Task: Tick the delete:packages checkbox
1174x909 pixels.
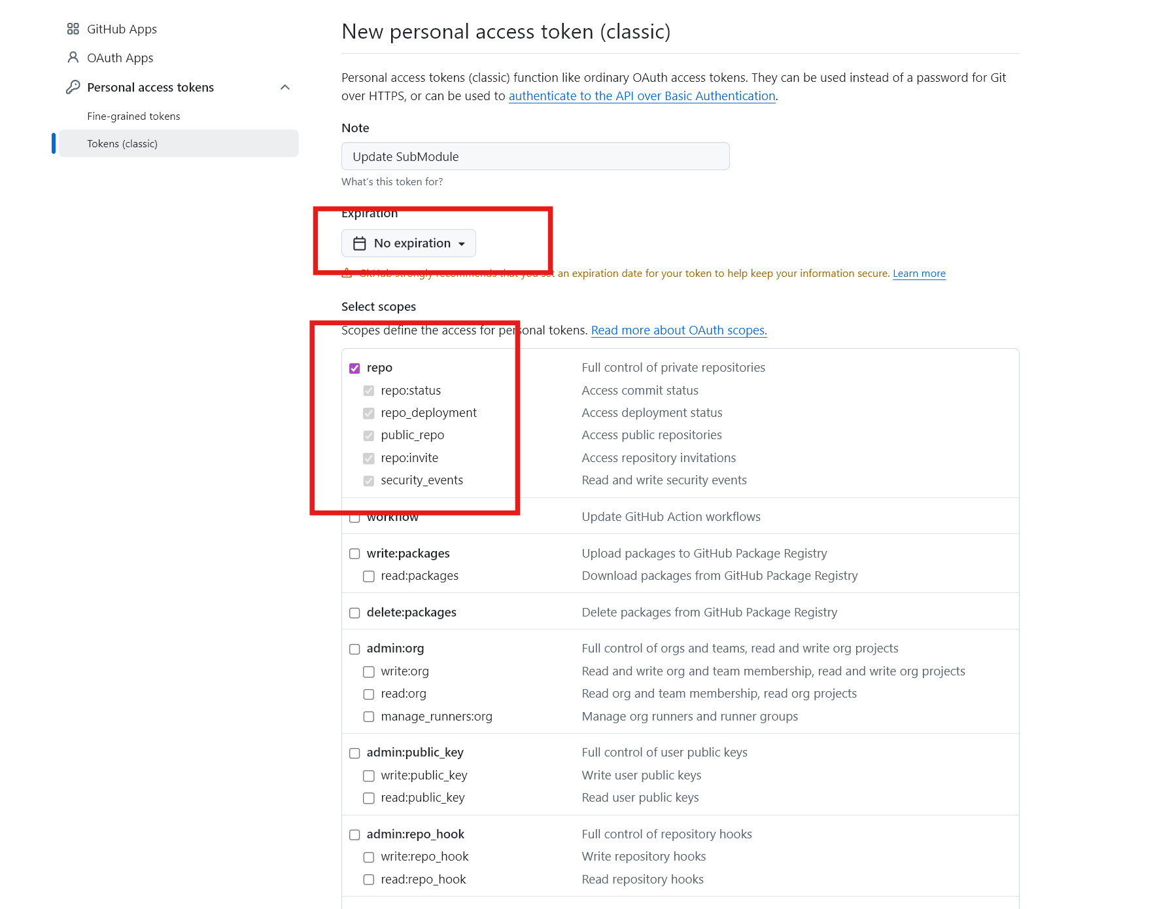Action: [x=354, y=613]
